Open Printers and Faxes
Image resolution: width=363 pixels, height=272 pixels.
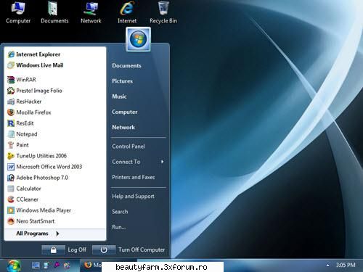[134, 177]
